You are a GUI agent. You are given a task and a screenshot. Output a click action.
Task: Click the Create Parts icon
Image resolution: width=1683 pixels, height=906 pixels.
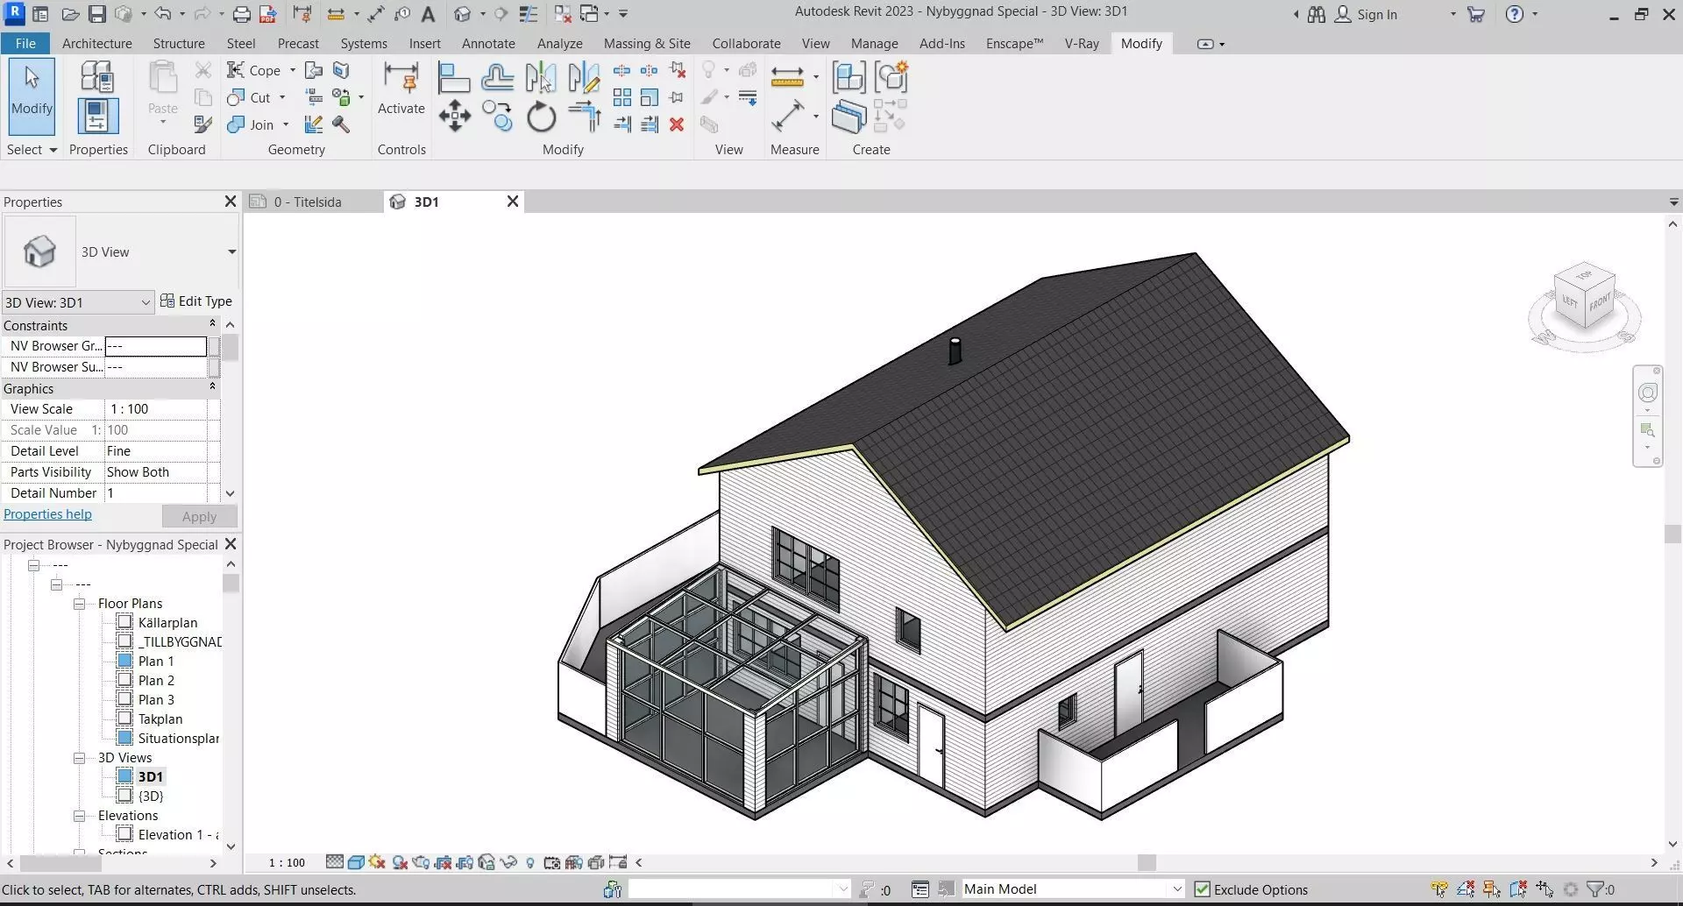coord(849,117)
